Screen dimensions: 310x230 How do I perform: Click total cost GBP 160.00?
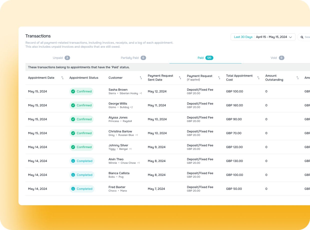pyautogui.click(x=234, y=105)
